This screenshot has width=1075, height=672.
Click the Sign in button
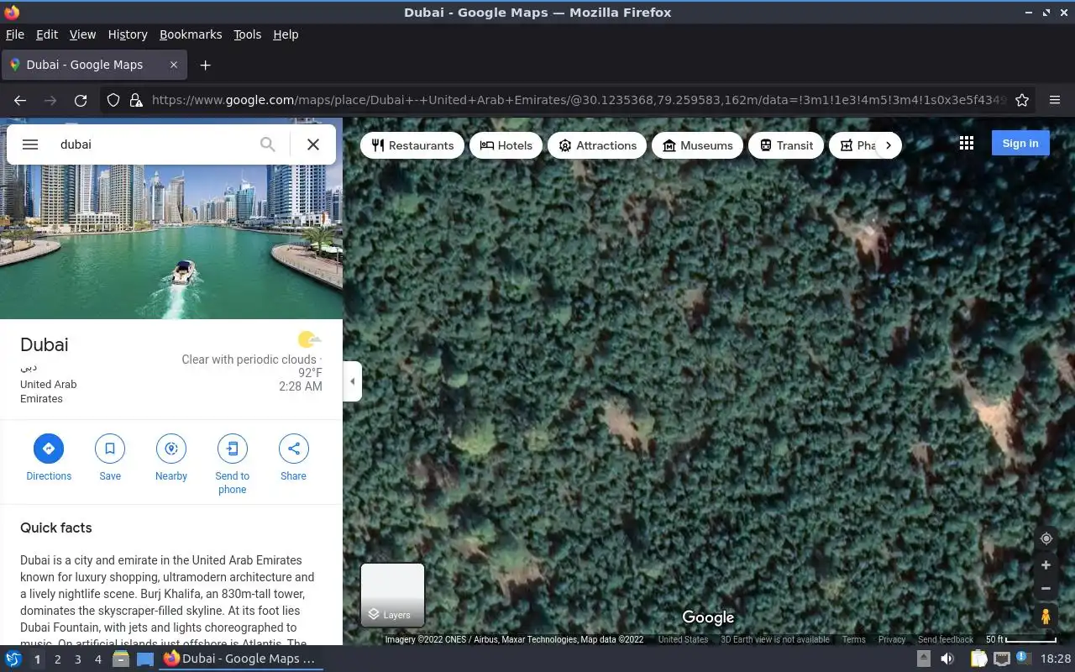click(x=1020, y=143)
